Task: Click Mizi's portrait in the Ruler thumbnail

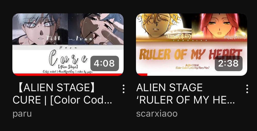Action: (x=219, y=26)
